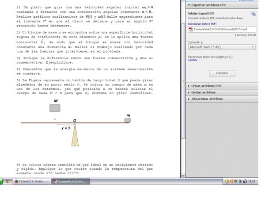Viewport: 265px width, 199px height.
Task: Open the Convertir a format dropdown
Action: point(222,47)
